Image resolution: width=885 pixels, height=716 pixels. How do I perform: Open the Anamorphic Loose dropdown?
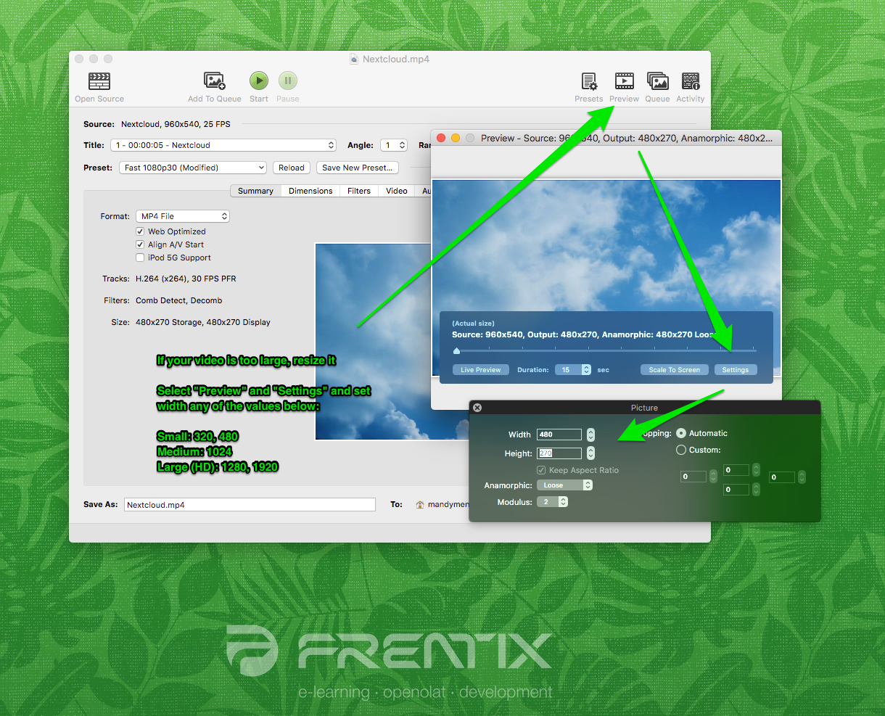tap(564, 485)
